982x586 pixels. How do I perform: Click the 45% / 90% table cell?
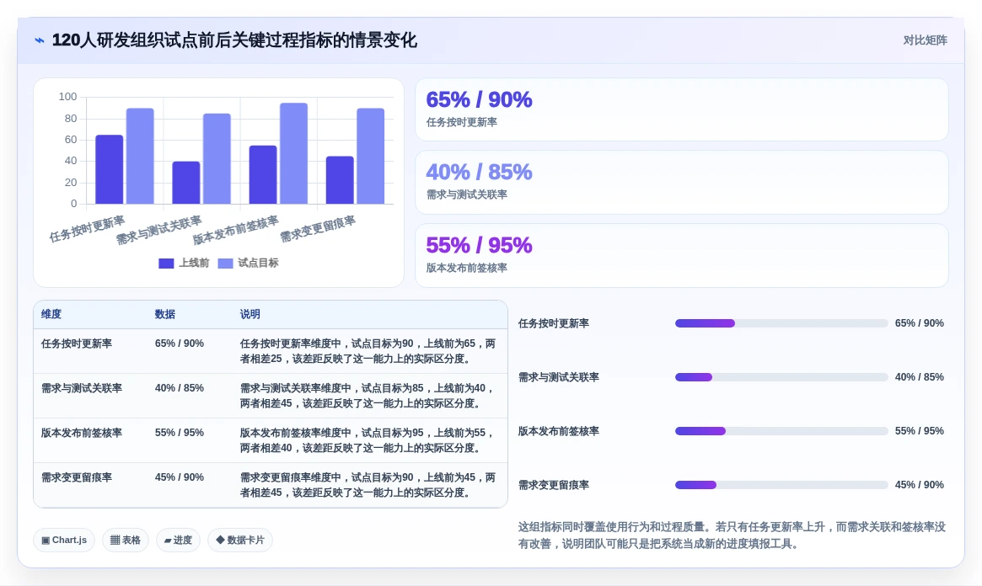point(179,477)
